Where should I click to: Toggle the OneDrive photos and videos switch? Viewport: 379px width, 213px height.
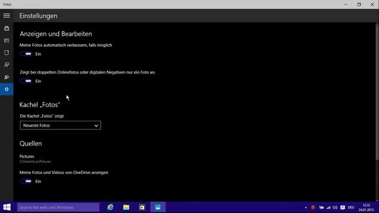(26, 181)
